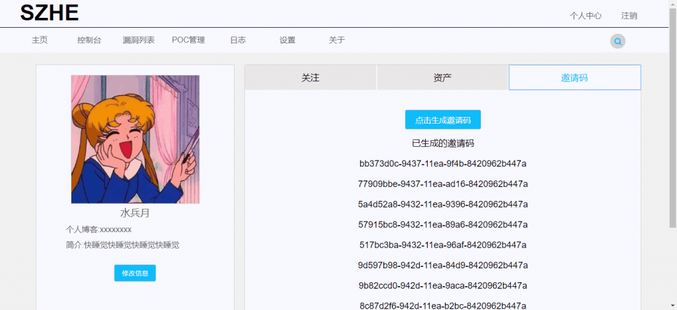Click the search magnifier icon
The width and height of the screenshot is (677, 310).
point(617,41)
